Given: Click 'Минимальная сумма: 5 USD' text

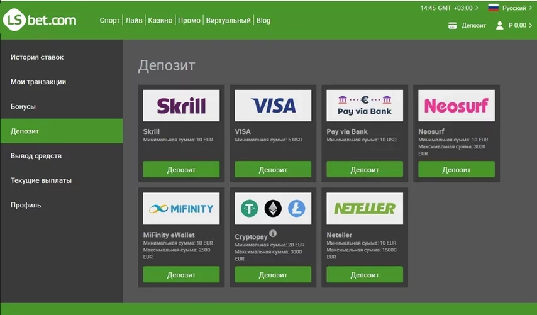Looking at the screenshot, I should pyautogui.click(x=268, y=140).
